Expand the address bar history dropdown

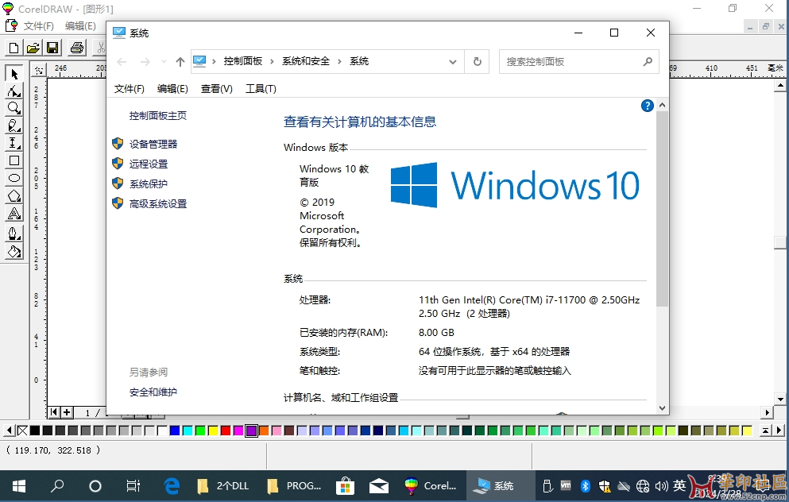pyautogui.click(x=452, y=61)
